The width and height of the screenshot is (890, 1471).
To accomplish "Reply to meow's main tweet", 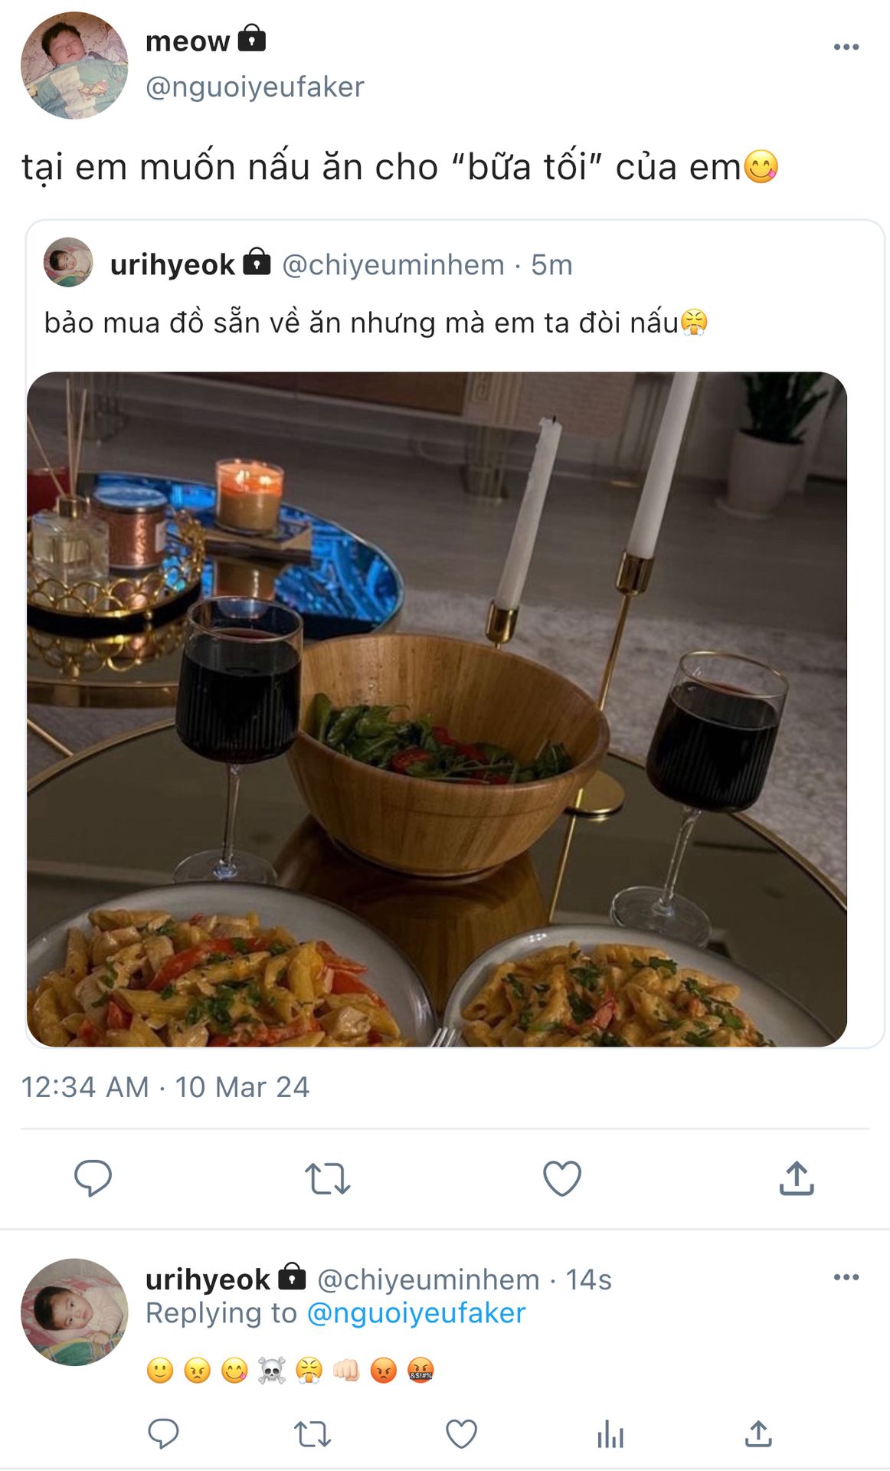I will pyautogui.click(x=93, y=1178).
